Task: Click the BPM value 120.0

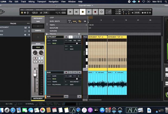Action: tap(35, 13)
